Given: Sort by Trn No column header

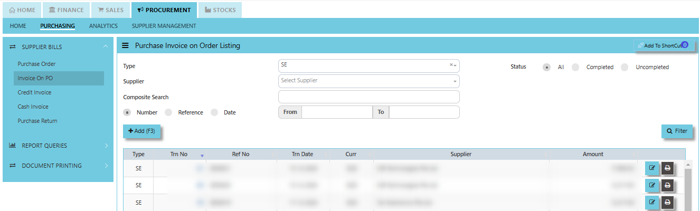Looking at the screenshot, I should click(179, 154).
